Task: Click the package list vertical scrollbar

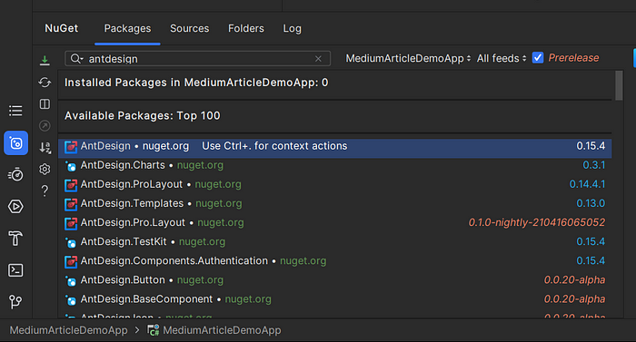Action: coord(619,85)
